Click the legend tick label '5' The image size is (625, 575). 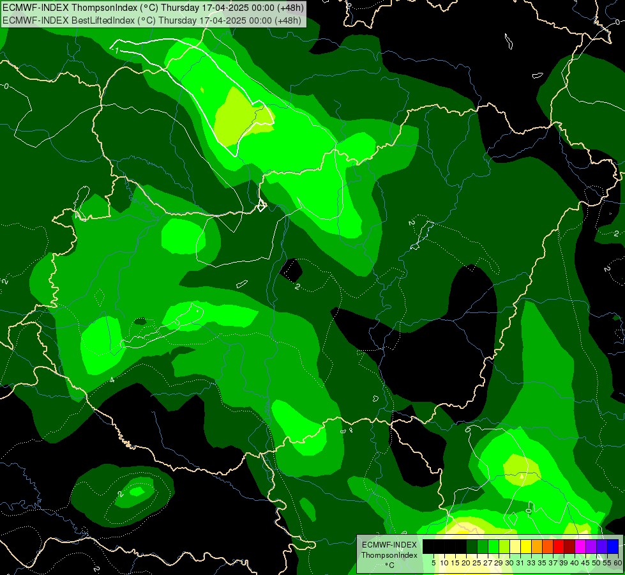click(x=433, y=563)
